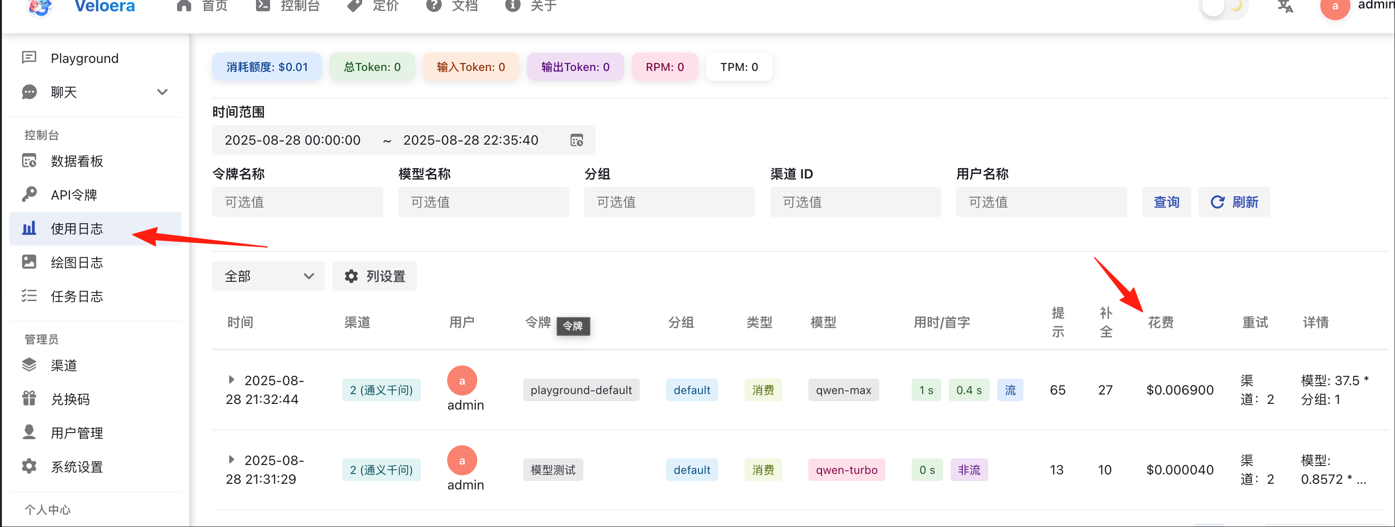Screen dimensions: 1395x527
Task: Open the 定价 nav item
Action: [373, 6]
